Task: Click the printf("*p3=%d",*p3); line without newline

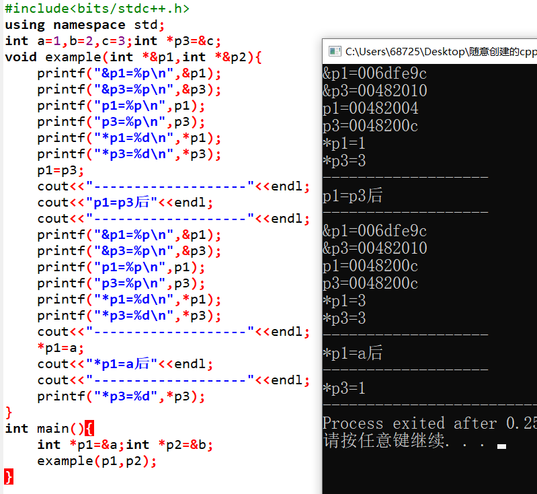Action: coord(121,396)
